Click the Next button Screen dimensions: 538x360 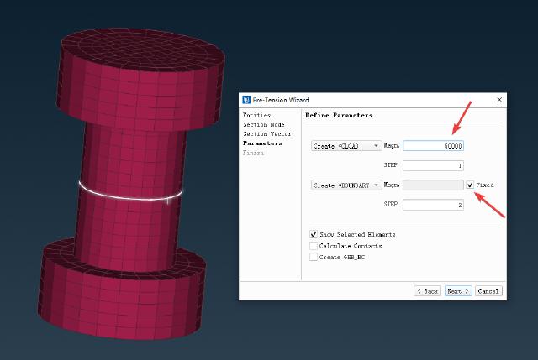(458, 291)
